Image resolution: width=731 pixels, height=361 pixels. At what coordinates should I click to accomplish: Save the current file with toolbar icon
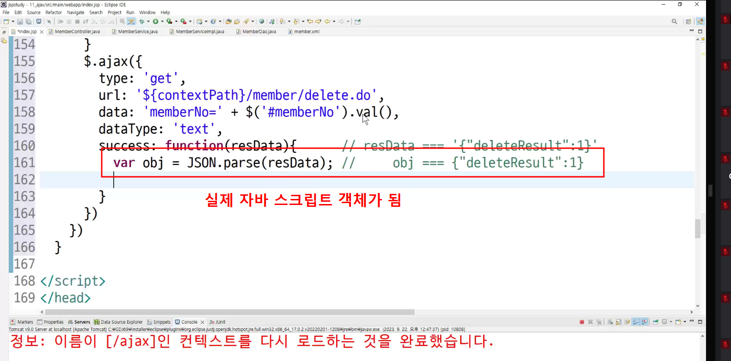tap(20, 22)
